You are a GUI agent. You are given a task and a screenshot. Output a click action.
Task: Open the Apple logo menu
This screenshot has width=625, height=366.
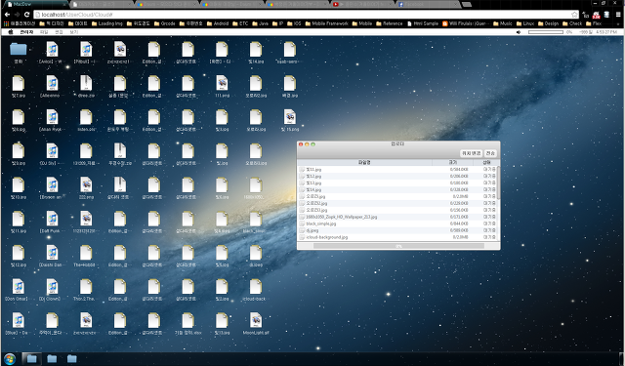pyautogui.click(x=11, y=32)
